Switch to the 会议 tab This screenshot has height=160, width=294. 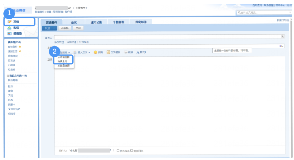pyautogui.click(x=74, y=22)
